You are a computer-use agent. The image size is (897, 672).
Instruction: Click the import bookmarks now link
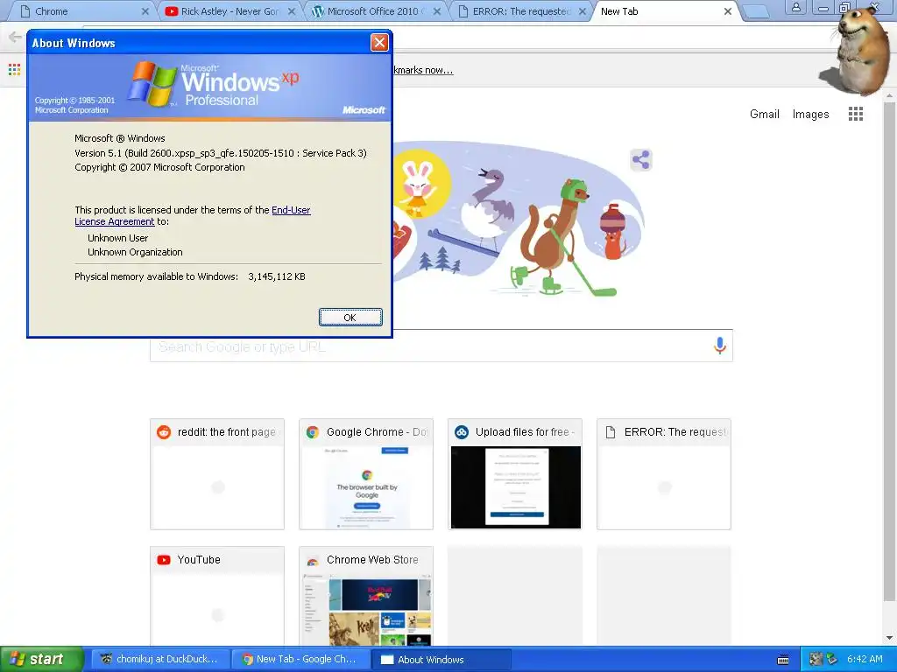click(x=423, y=70)
